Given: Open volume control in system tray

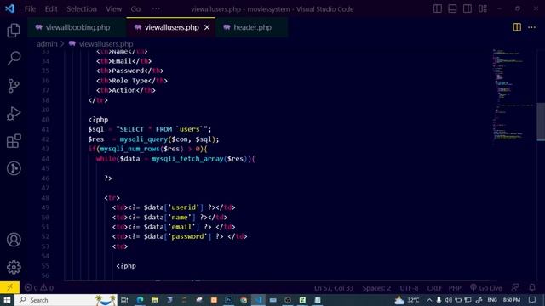Looking at the screenshot, I should (449, 300).
